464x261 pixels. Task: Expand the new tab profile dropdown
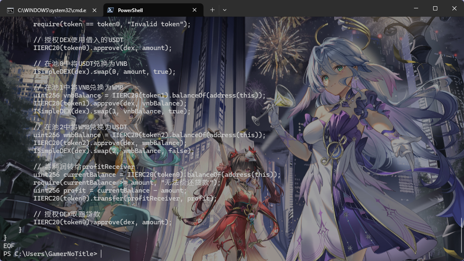225,10
